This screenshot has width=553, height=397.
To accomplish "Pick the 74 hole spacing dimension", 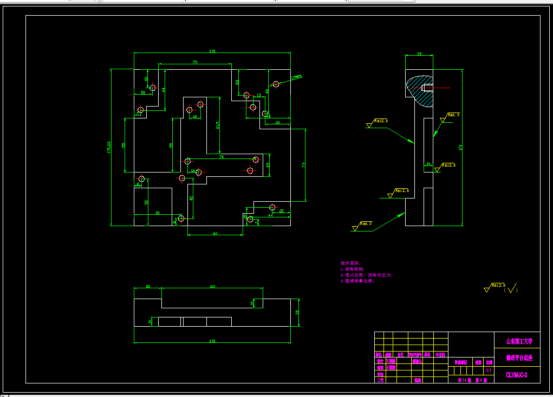I will coord(222,157).
